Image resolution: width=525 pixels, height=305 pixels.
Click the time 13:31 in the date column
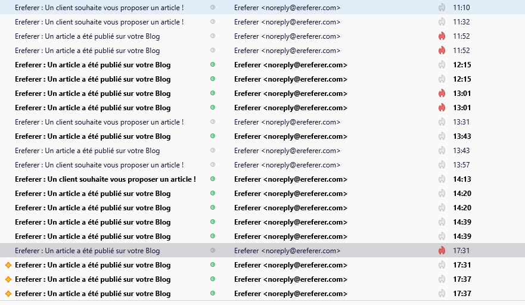click(461, 122)
